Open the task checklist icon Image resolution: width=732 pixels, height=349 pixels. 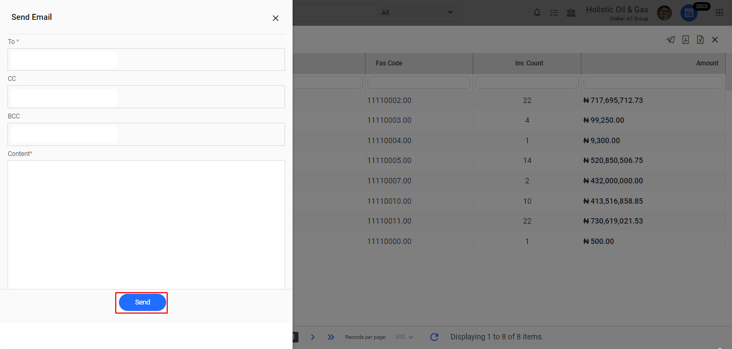coord(554,13)
